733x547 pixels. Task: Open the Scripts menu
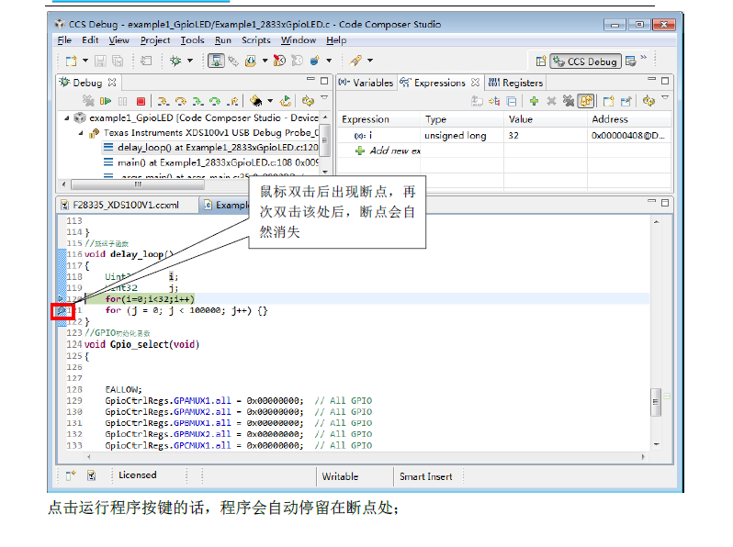(255, 40)
